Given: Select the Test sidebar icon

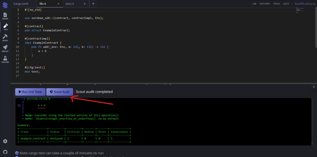Looking at the screenshot, I should (x=5, y=27).
